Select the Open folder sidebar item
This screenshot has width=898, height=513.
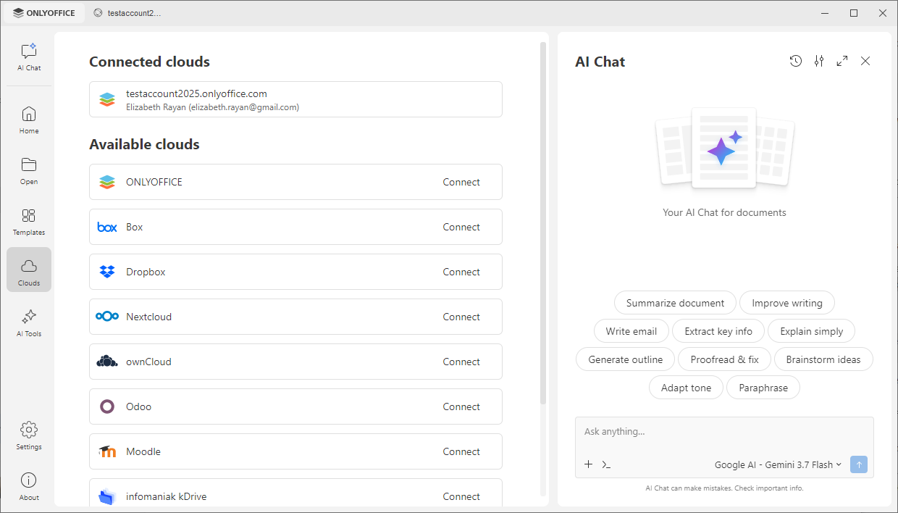[29, 171]
